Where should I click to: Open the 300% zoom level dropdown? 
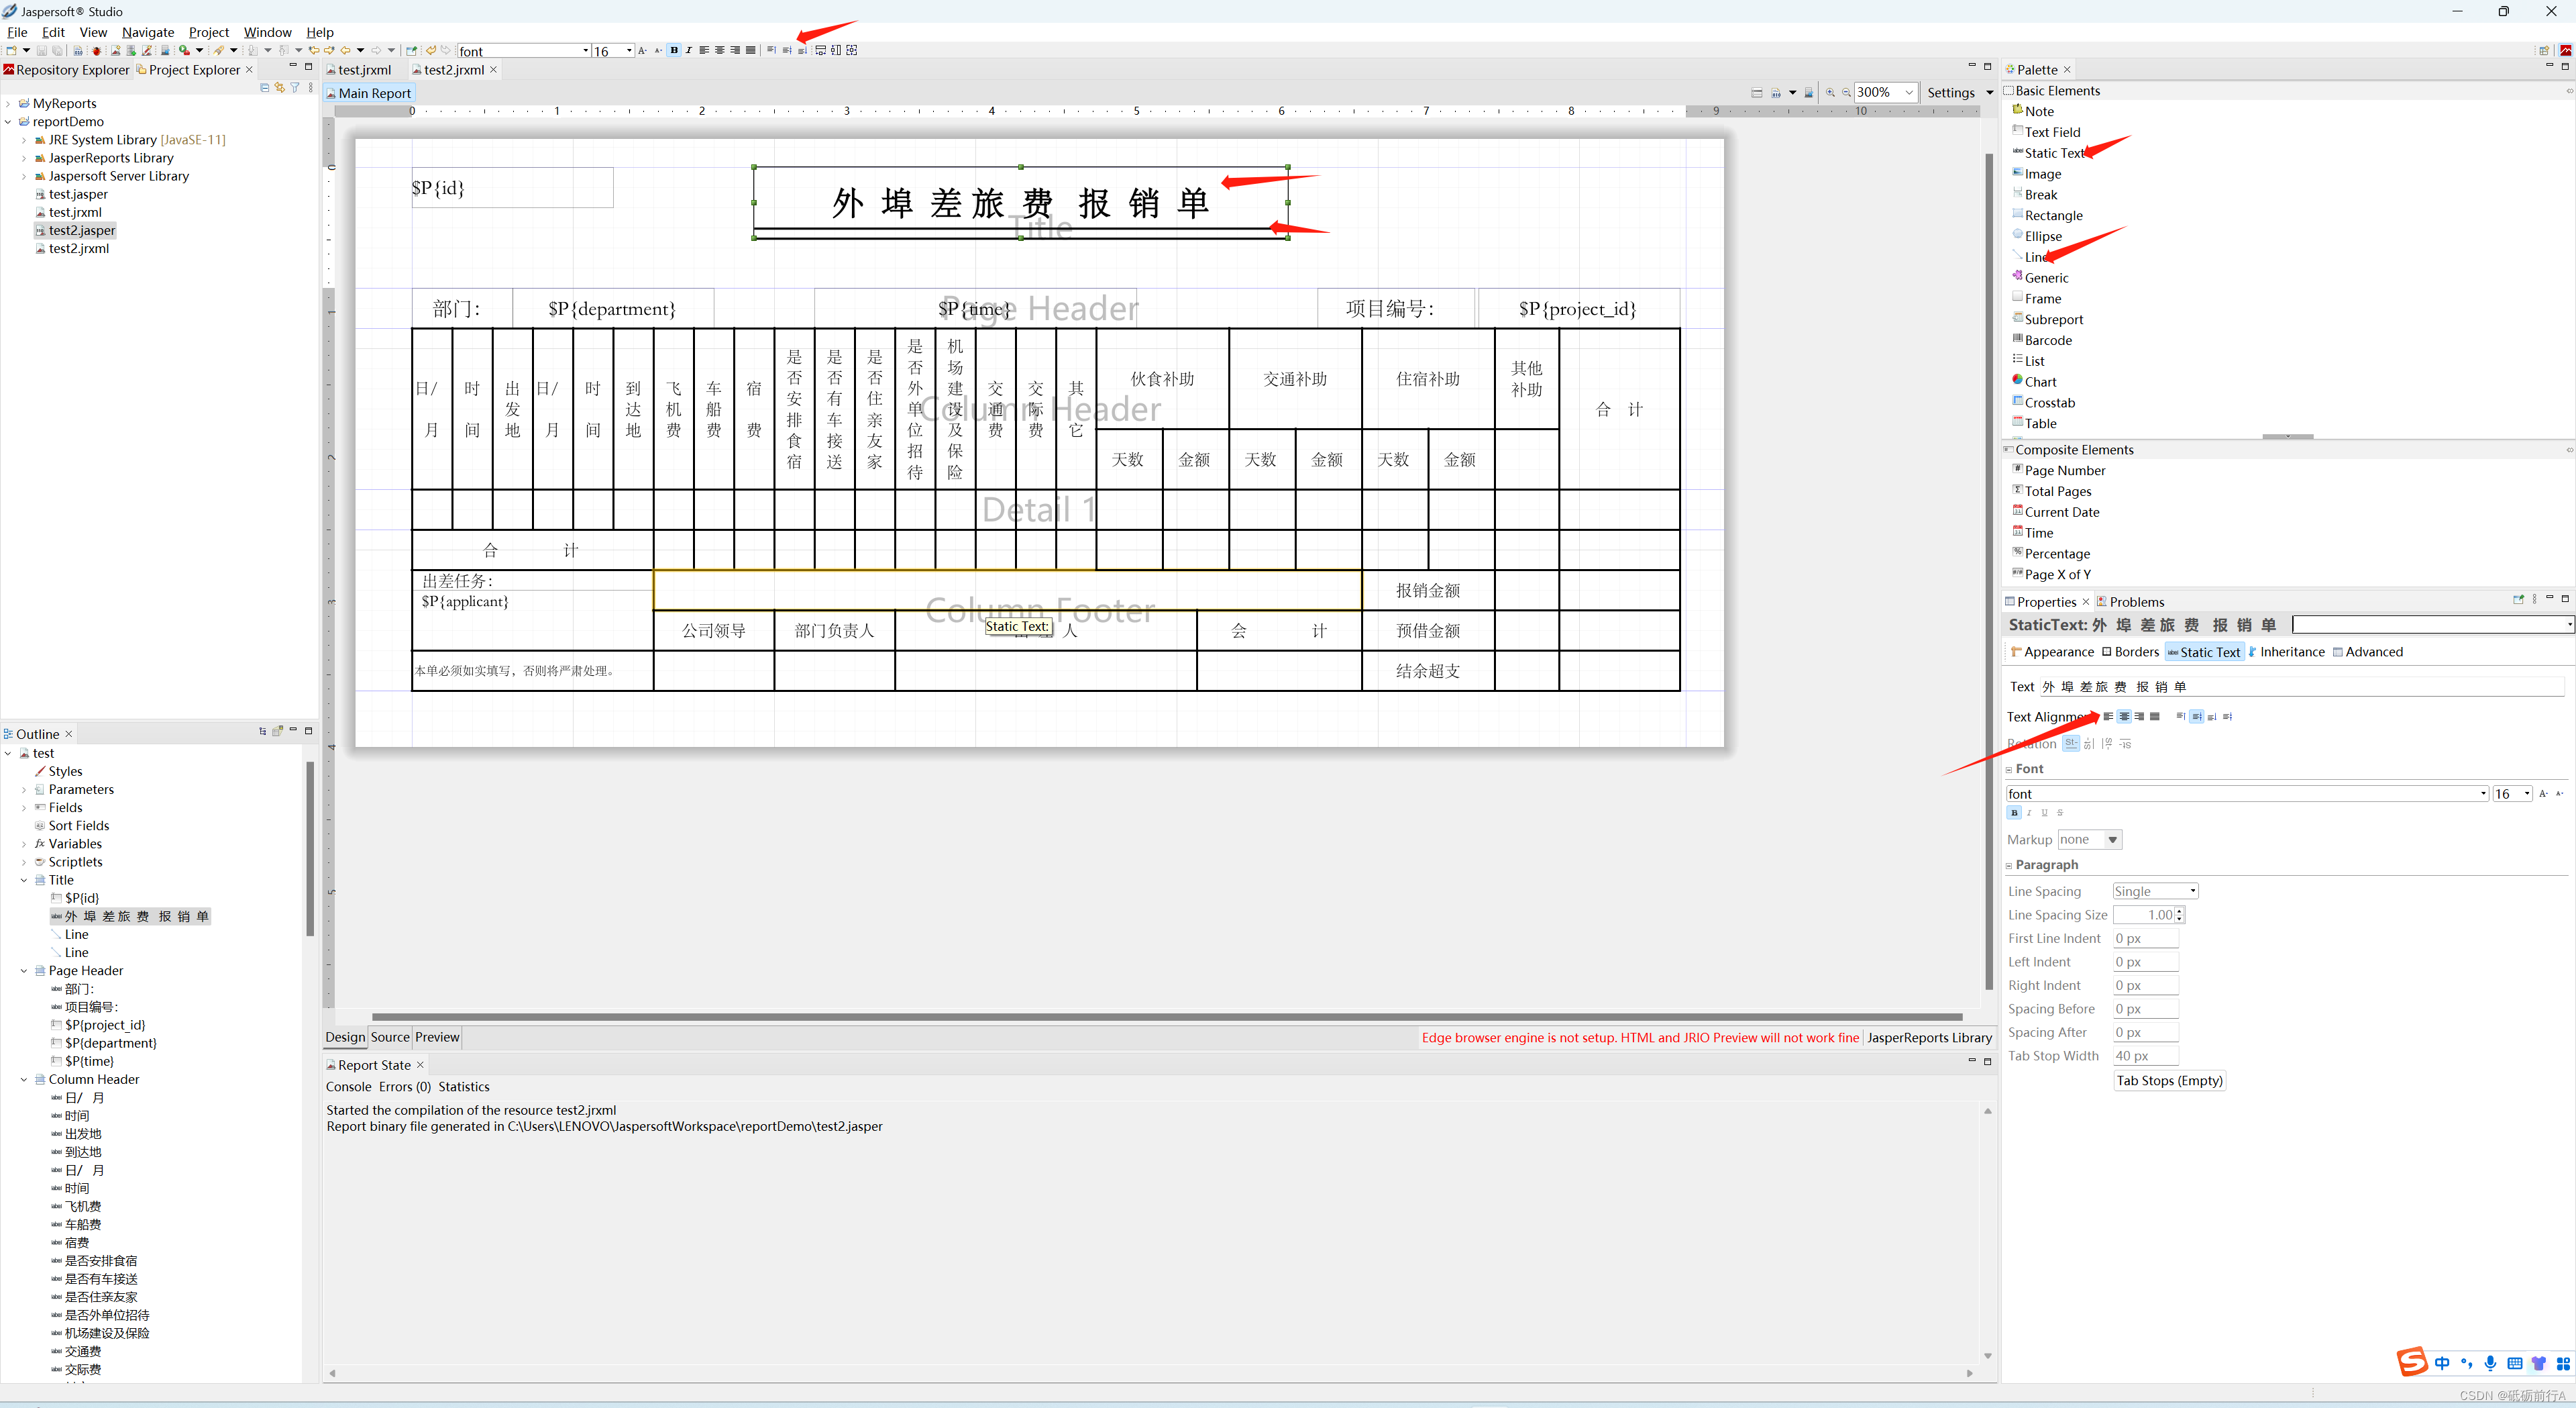click(x=1908, y=92)
